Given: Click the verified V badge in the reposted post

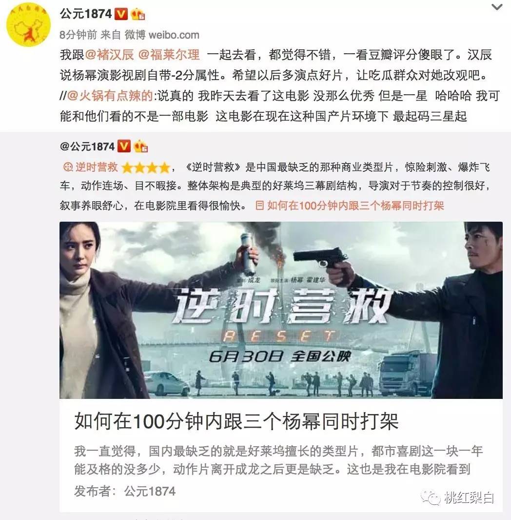Looking at the screenshot, I should pyautogui.click(x=124, y=146).
